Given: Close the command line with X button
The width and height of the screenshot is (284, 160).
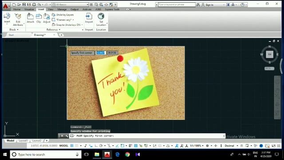Looking at the screenshot, I should point(62,136).
